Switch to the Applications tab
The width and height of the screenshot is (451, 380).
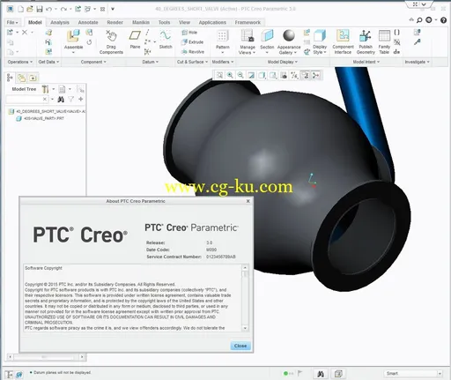point(212,22)
